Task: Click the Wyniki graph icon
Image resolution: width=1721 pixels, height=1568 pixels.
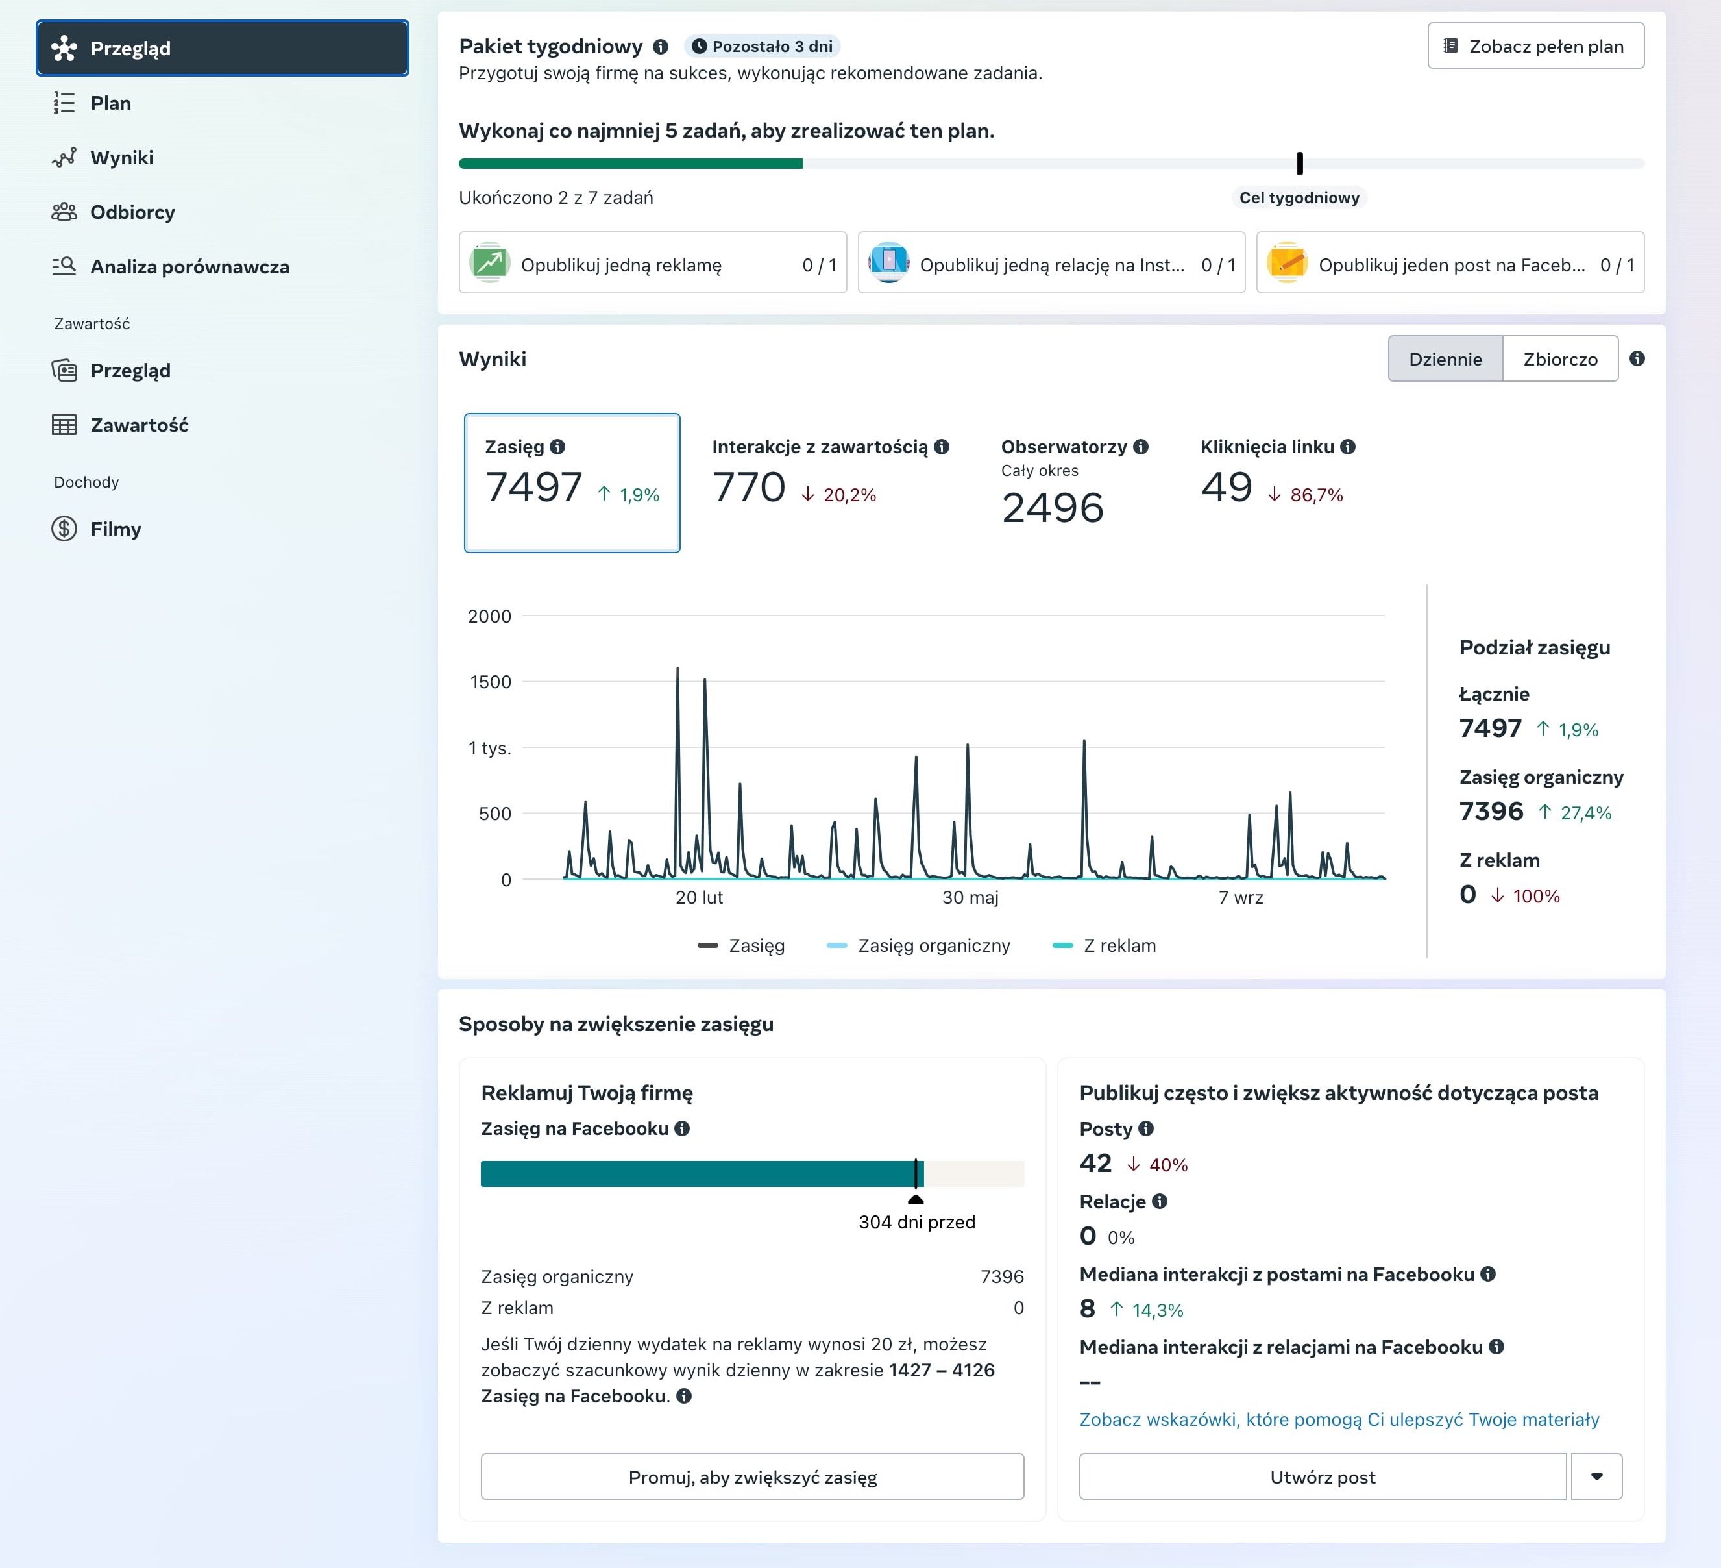Action: pos(64,157)
